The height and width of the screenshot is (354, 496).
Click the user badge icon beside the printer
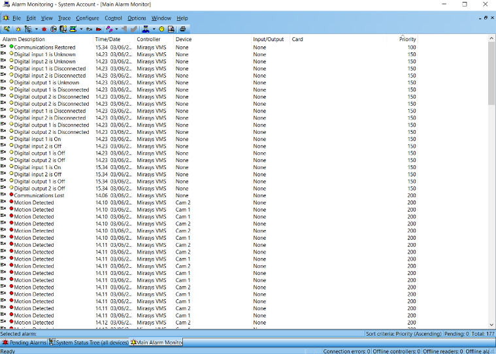pos(171,29)
